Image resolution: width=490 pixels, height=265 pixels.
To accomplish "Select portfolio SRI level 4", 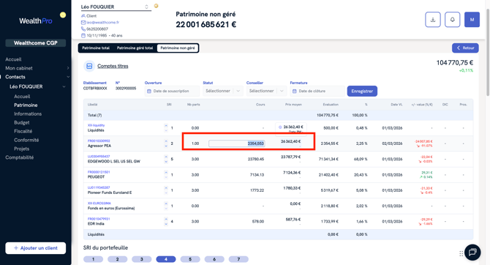I will (166, 259).
